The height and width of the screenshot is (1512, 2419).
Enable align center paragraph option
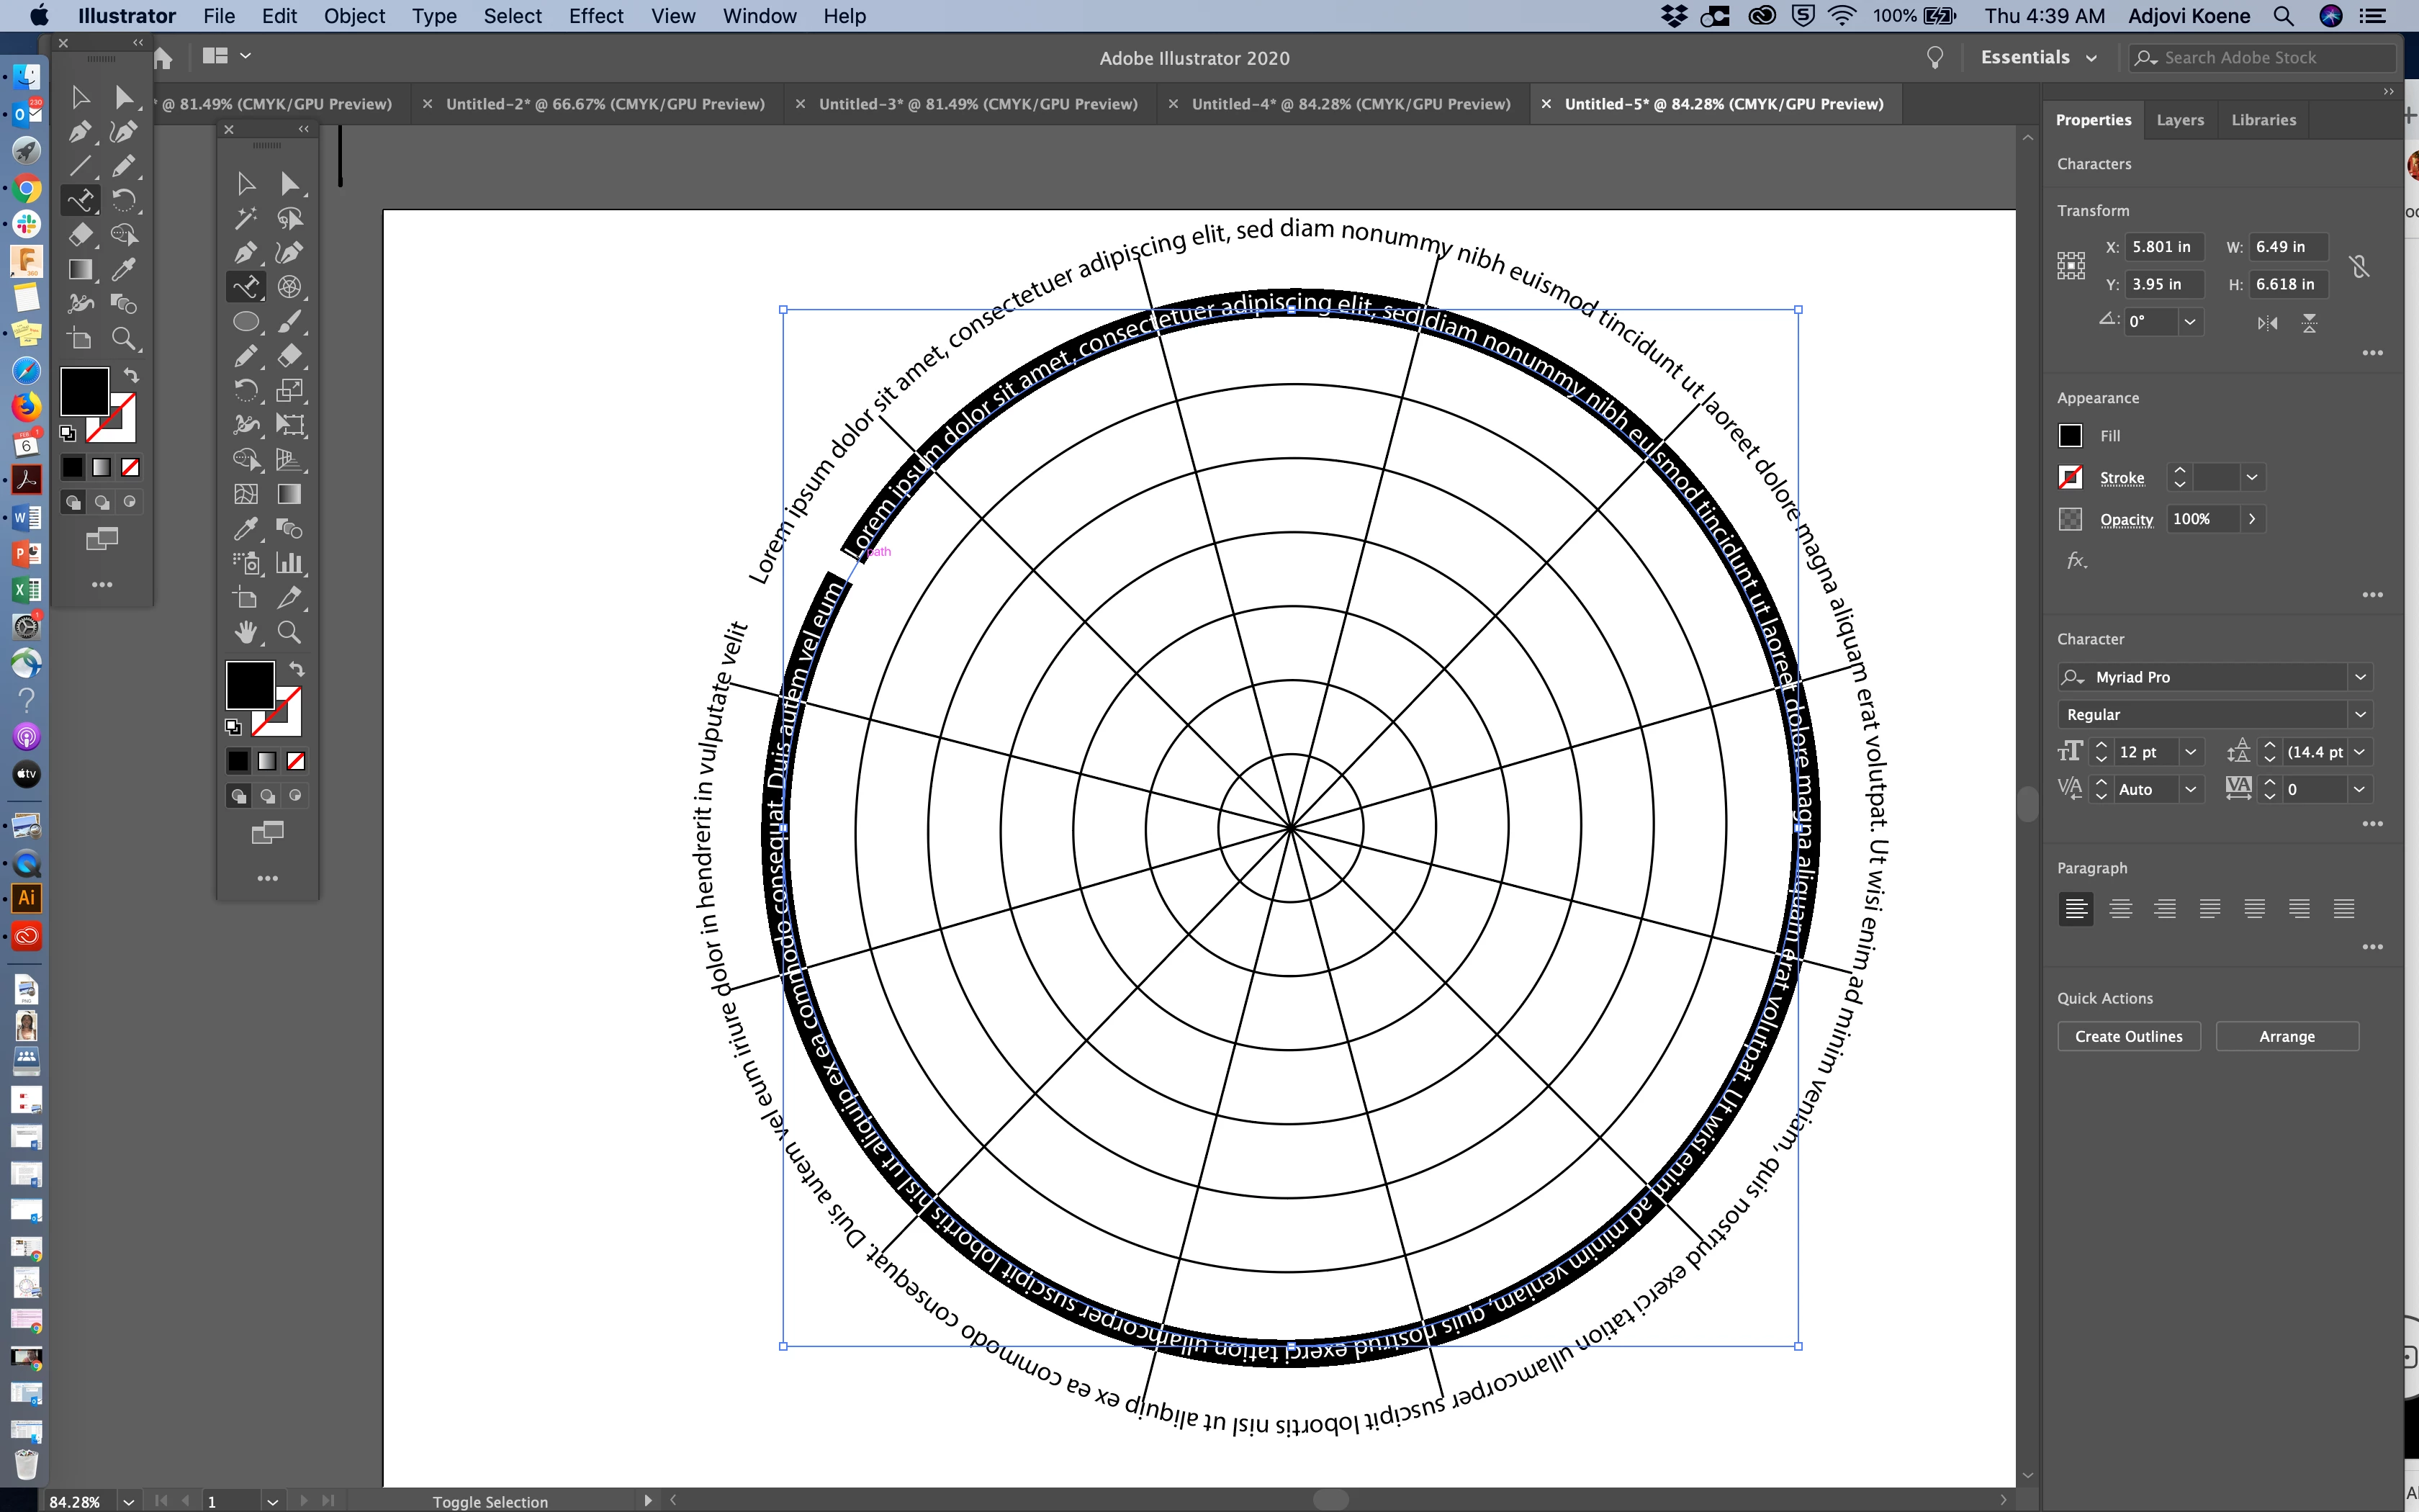[2120, 909]
